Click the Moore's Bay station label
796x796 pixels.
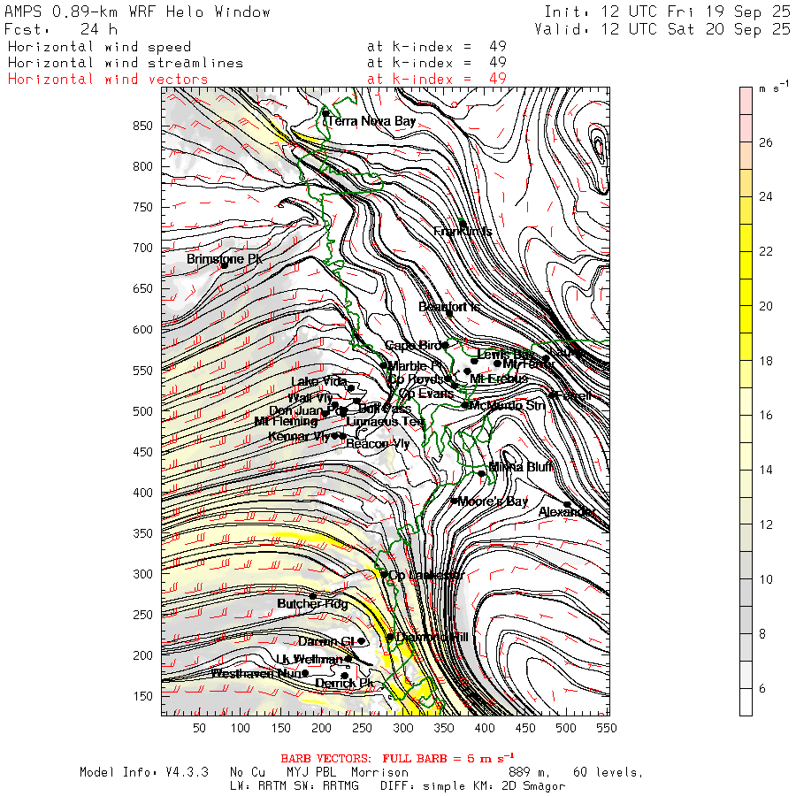tap(493, 501)
